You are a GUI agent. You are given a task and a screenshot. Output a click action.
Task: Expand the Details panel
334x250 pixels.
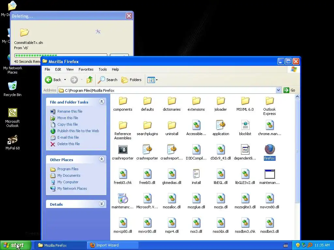pyautogui.click(x=102, y=204)
